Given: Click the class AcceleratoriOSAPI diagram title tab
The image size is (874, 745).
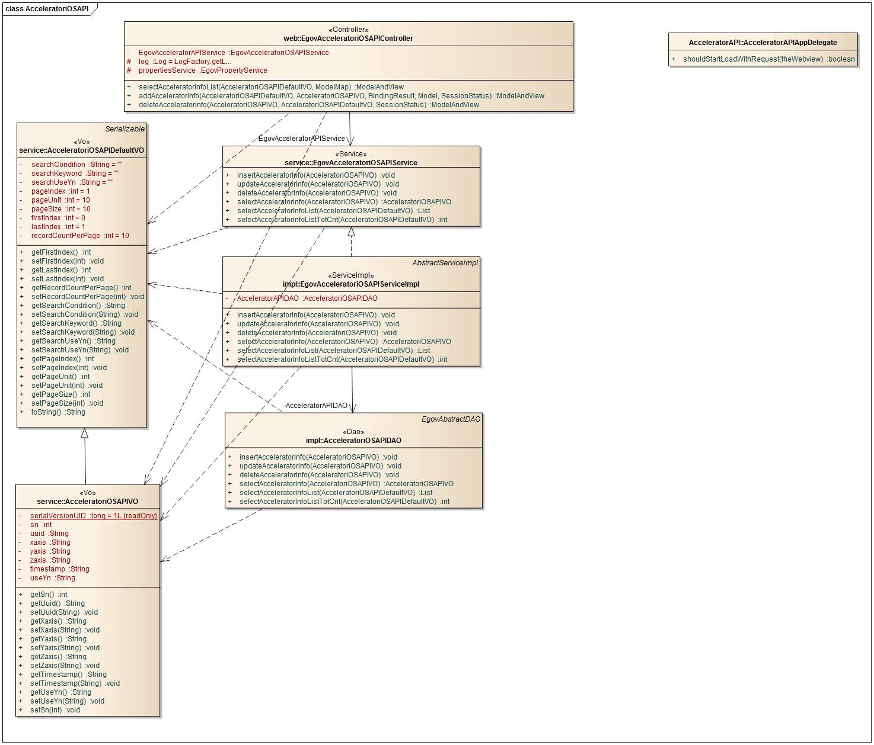Looking at the screenshot, I should click(x=47, y=9).
